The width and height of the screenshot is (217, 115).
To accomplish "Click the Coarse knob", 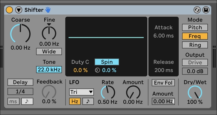I will click(x=20, y=33).
